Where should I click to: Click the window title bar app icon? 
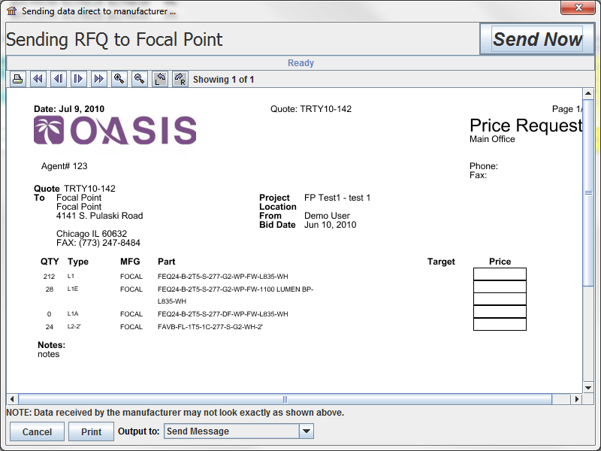pyautogui.click(x=12, y=11)
